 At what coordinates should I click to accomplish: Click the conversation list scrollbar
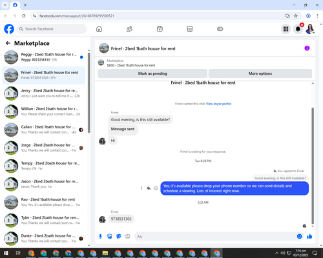point(89,92)
